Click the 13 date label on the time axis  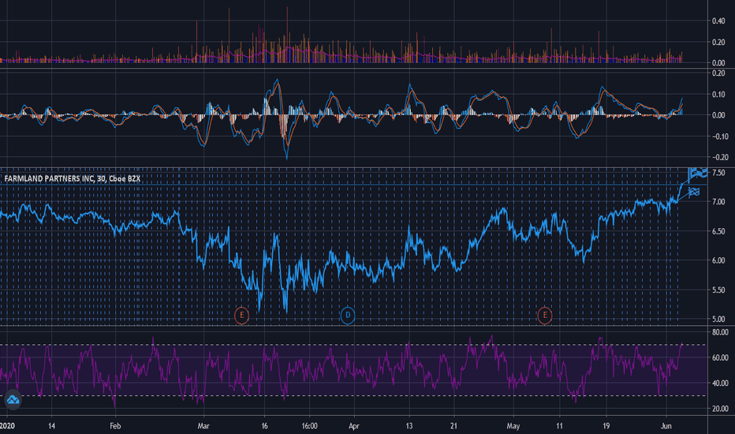click(409, 426)
